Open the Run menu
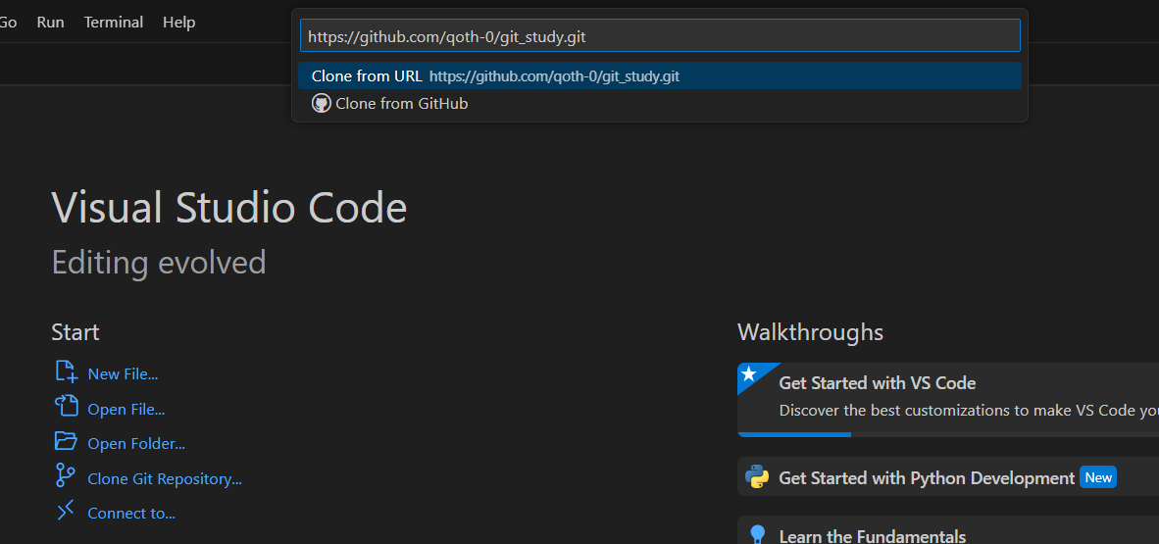This screenshot has width=1159, height=544. point(50,23)
